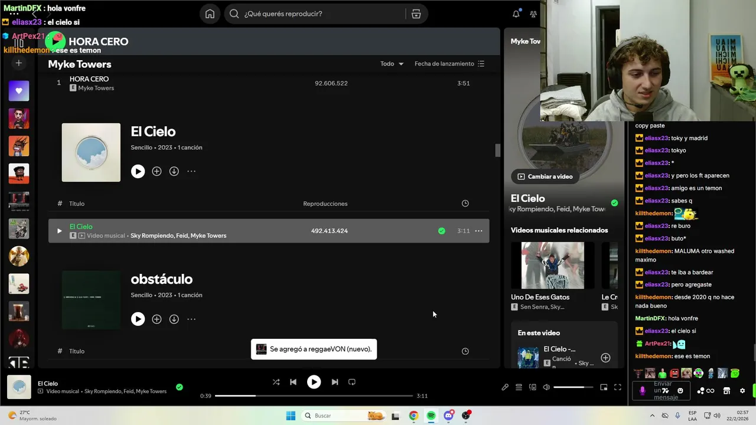The image size is (756, 425).
Task: Open the play queue
Action: point(519,387)
